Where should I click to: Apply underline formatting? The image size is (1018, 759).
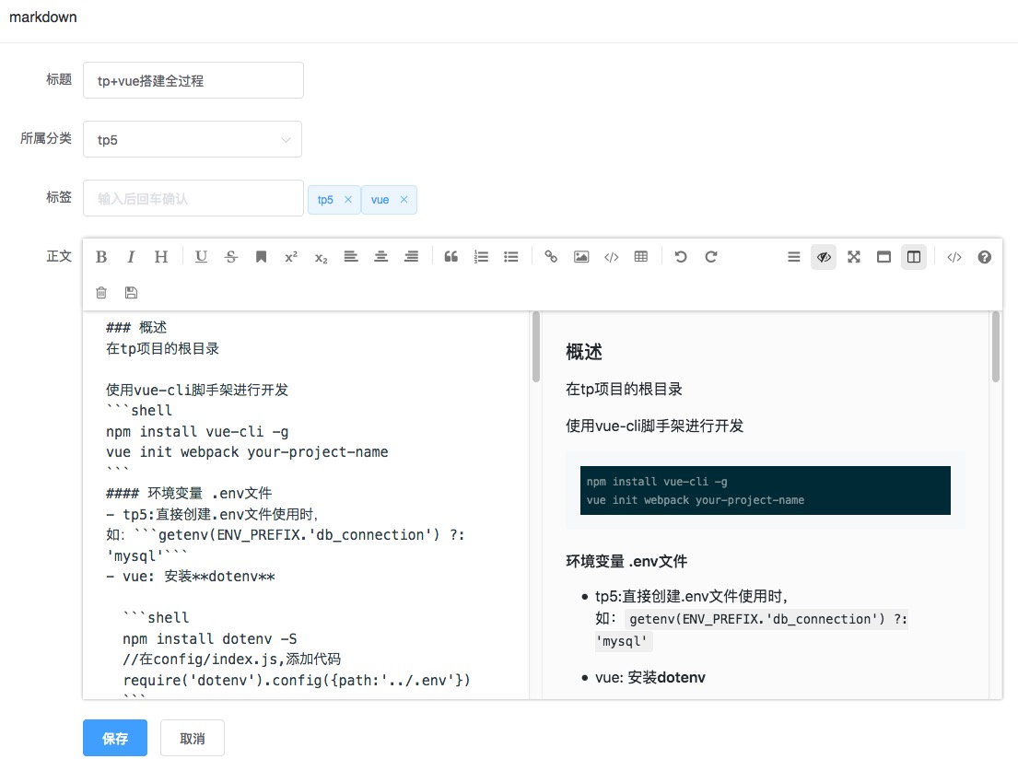point(201,257)
